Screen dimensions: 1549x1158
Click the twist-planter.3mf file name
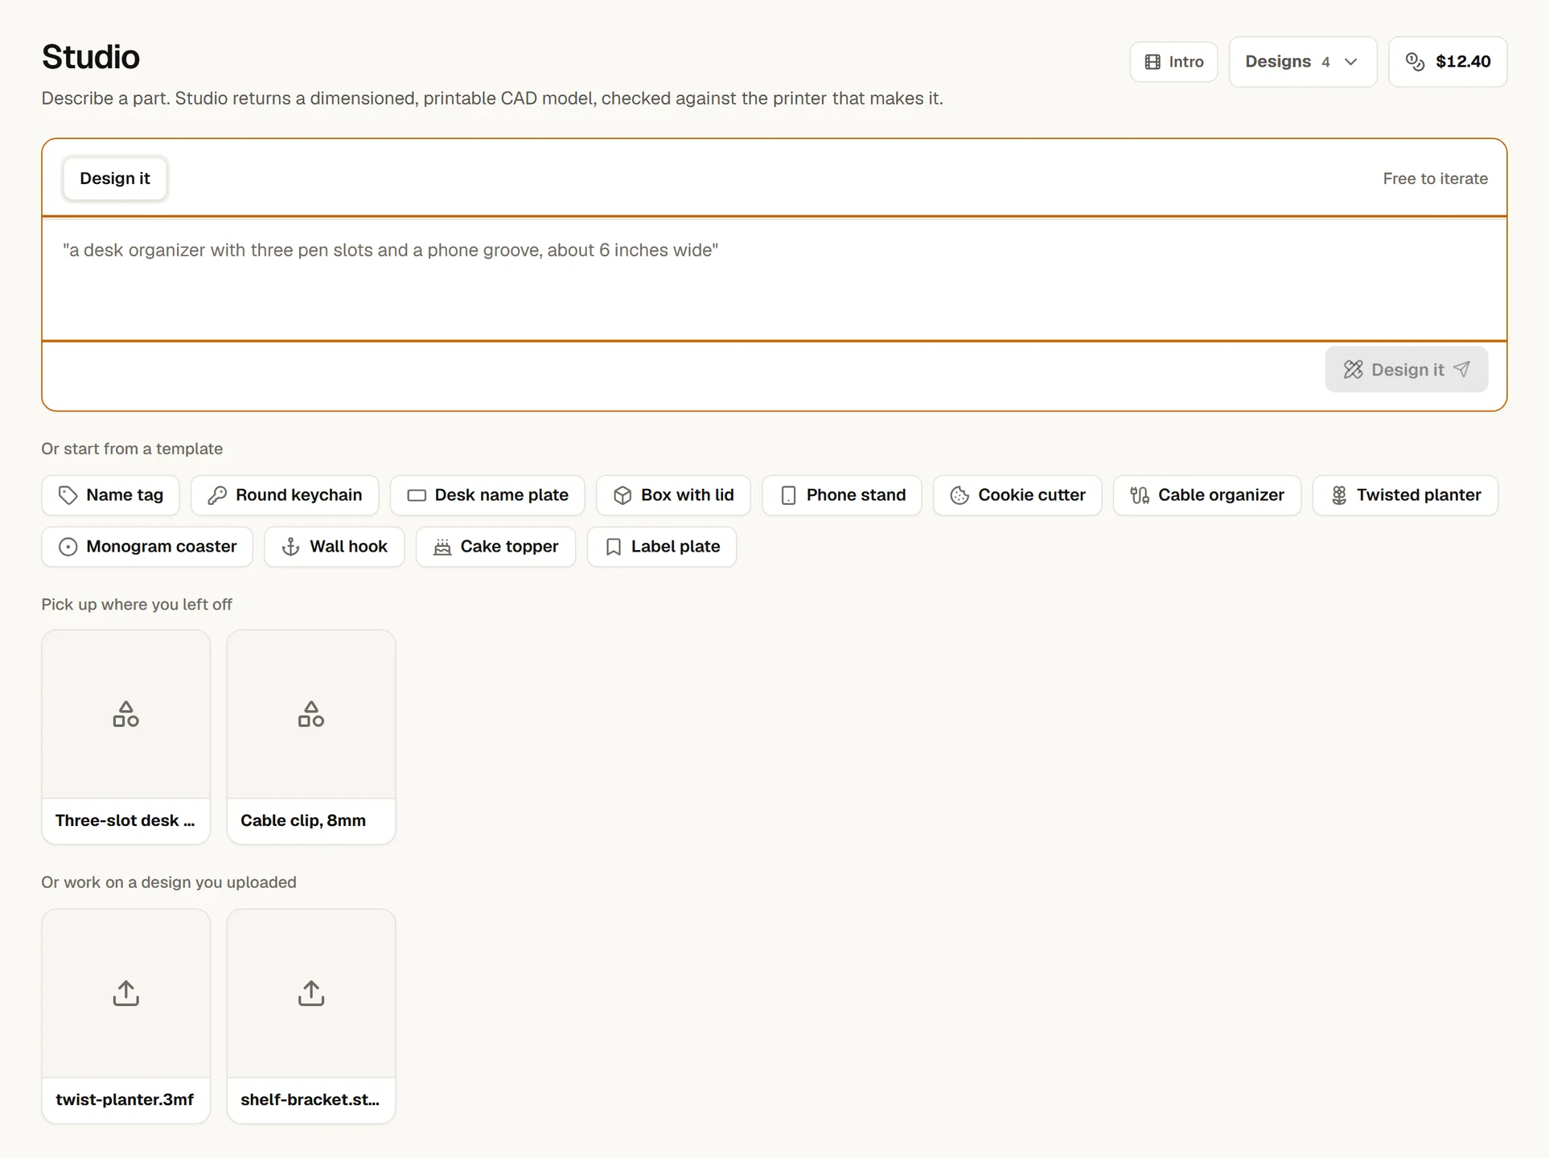[x=125, y=1099]
